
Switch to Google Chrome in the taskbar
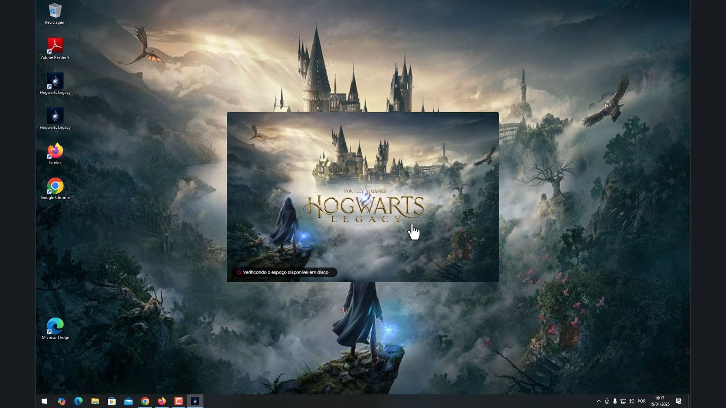tap(145, 401)
